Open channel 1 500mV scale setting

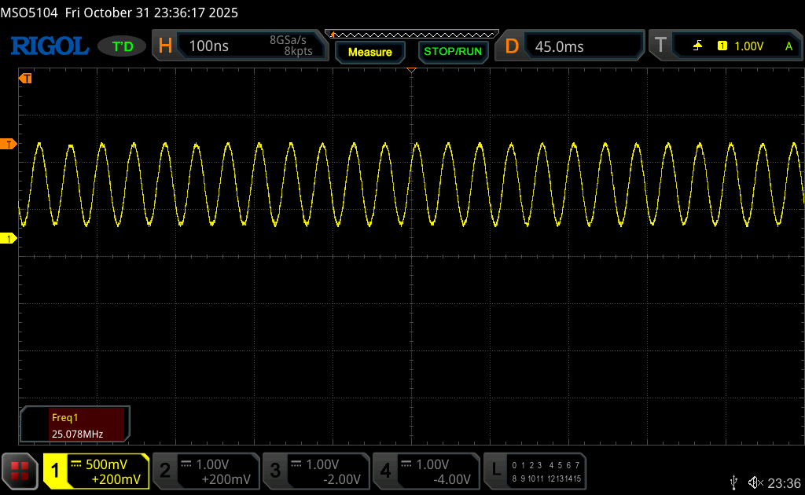pos(106,464)
